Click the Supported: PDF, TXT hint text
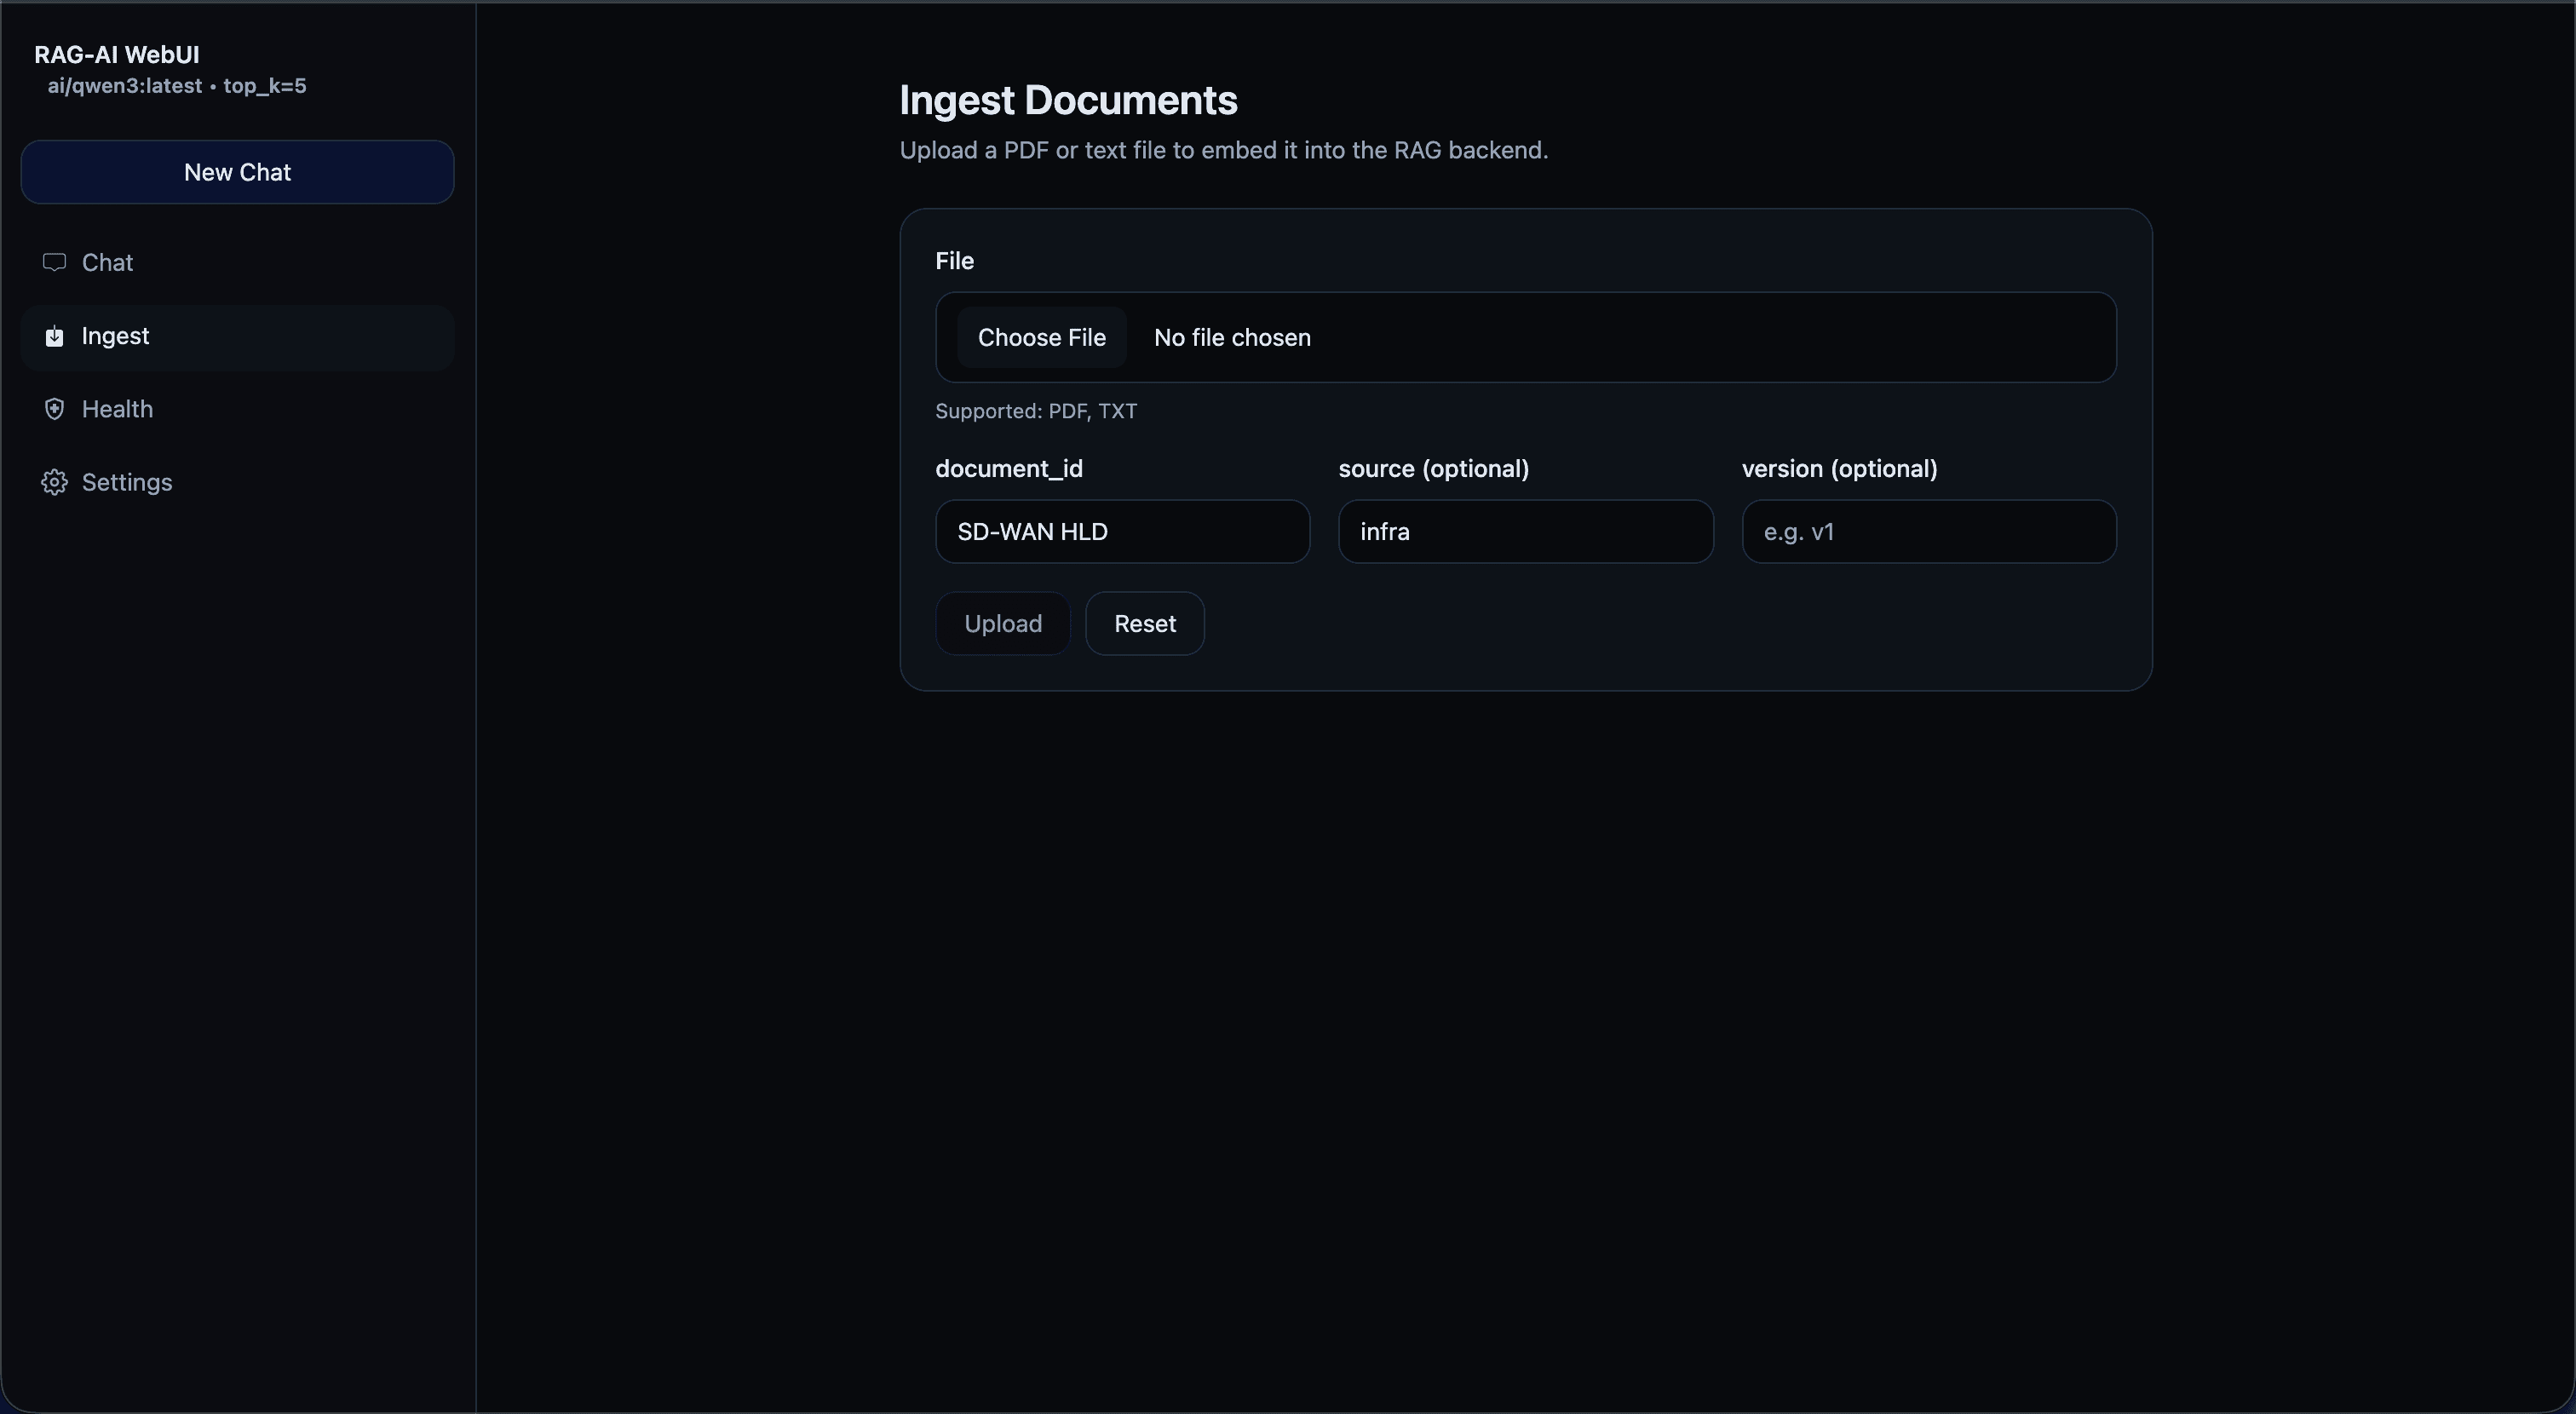The width and height of the screenshot is (2576, 1414). pyautogui.click(x=1035, y=411)
